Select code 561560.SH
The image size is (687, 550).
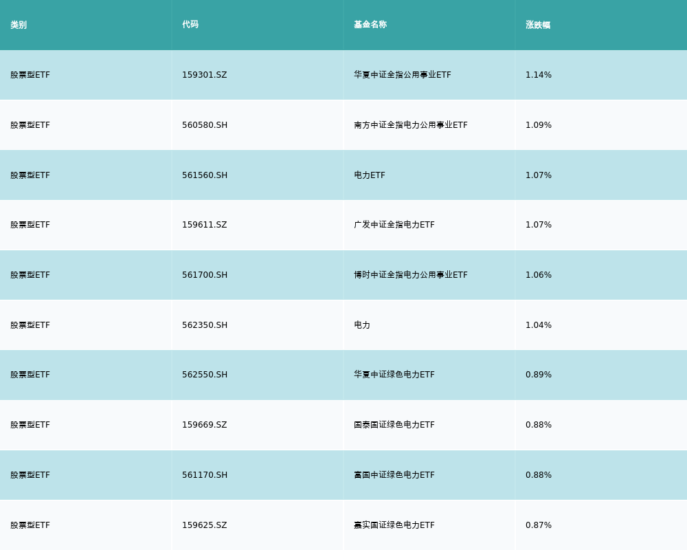click(205, 175)
